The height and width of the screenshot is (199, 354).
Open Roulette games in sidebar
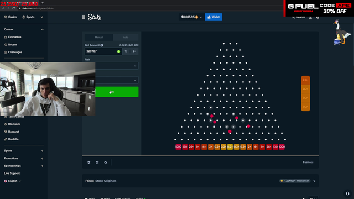[11, 139]
